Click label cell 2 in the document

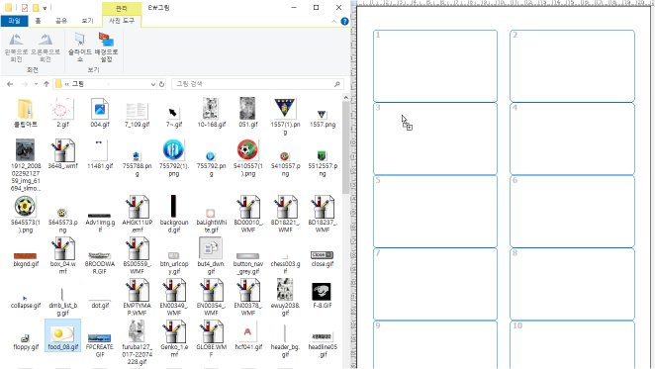pos(572,66)
